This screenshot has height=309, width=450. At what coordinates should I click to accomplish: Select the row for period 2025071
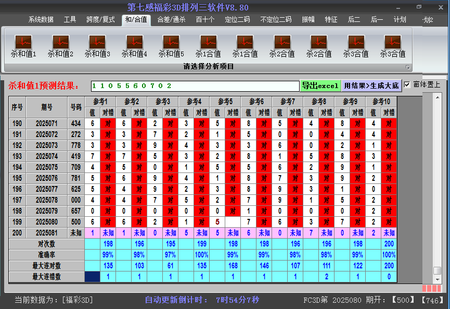[x=203, y=123]
